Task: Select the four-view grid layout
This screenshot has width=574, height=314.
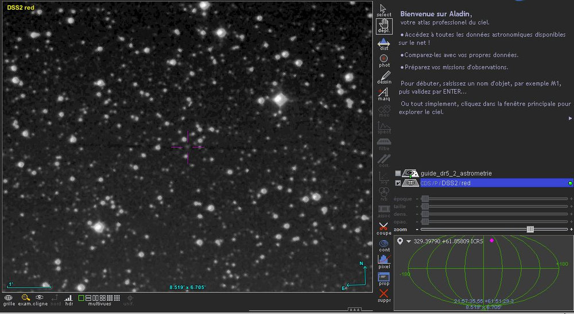Action: 103,298
